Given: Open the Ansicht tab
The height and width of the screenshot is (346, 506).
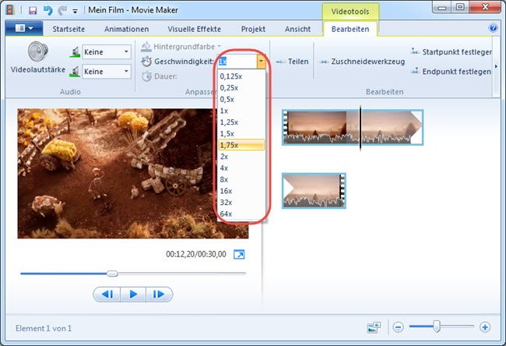Looking at the screenshot, I should pos(297,29).
